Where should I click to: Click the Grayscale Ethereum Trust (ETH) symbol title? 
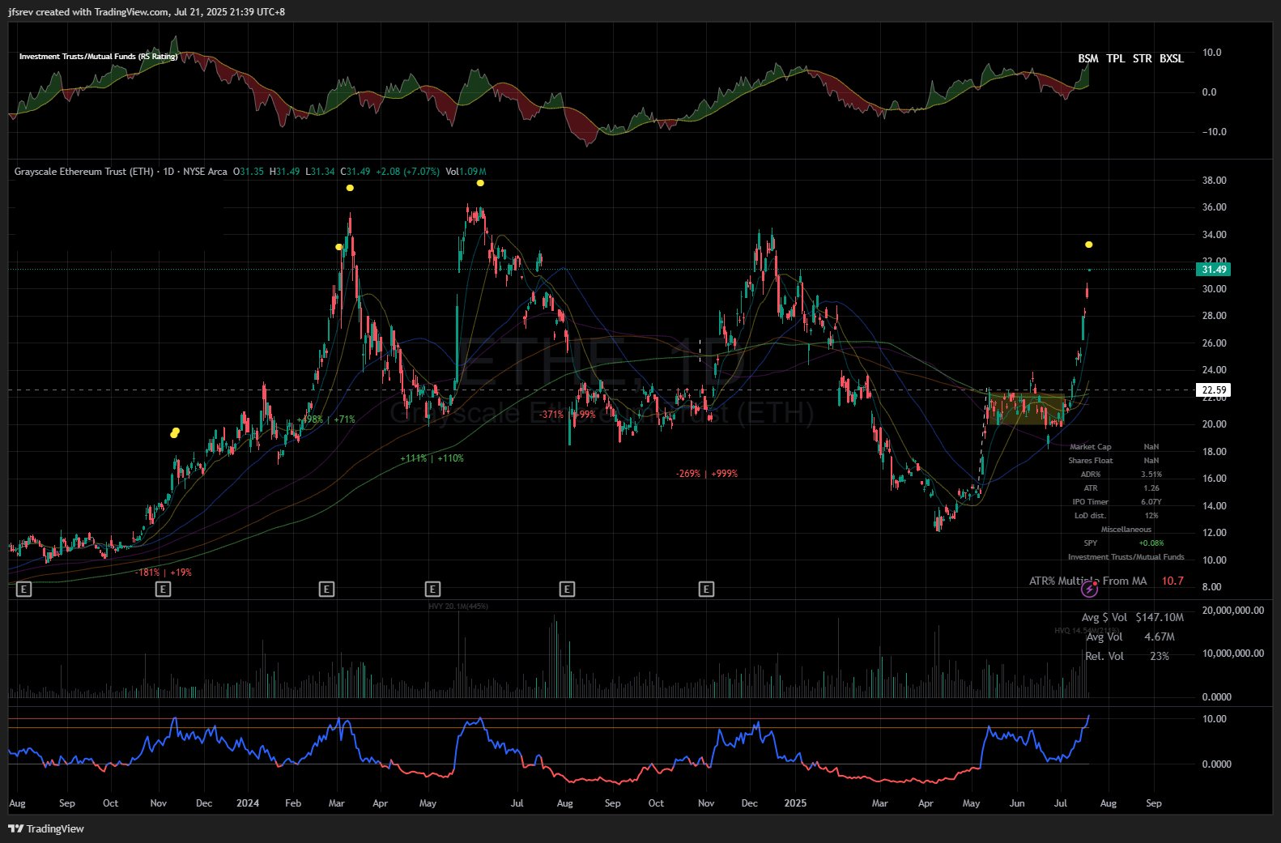[83, 172]
